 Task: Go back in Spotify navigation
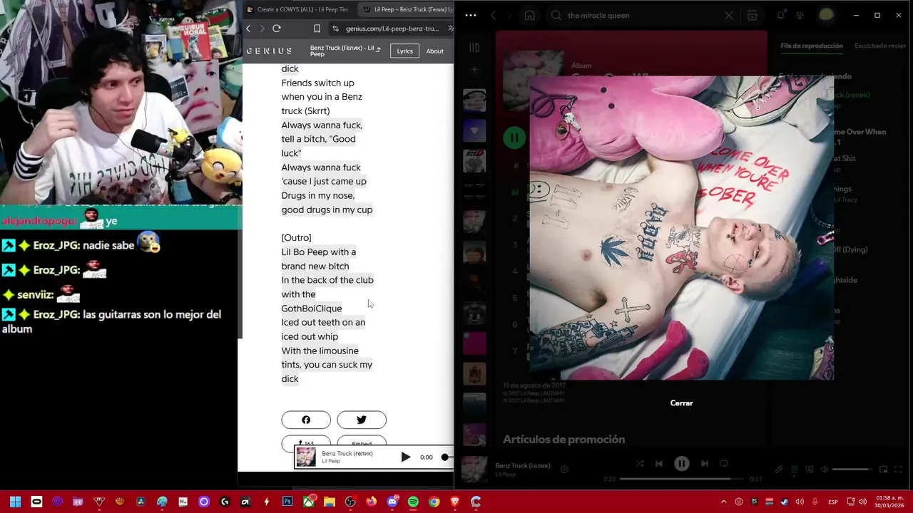[493, 15]
